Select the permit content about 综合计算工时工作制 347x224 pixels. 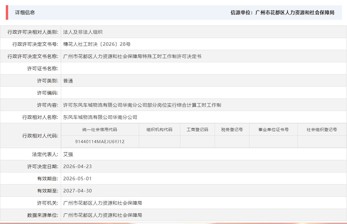(x=142, y=105)
